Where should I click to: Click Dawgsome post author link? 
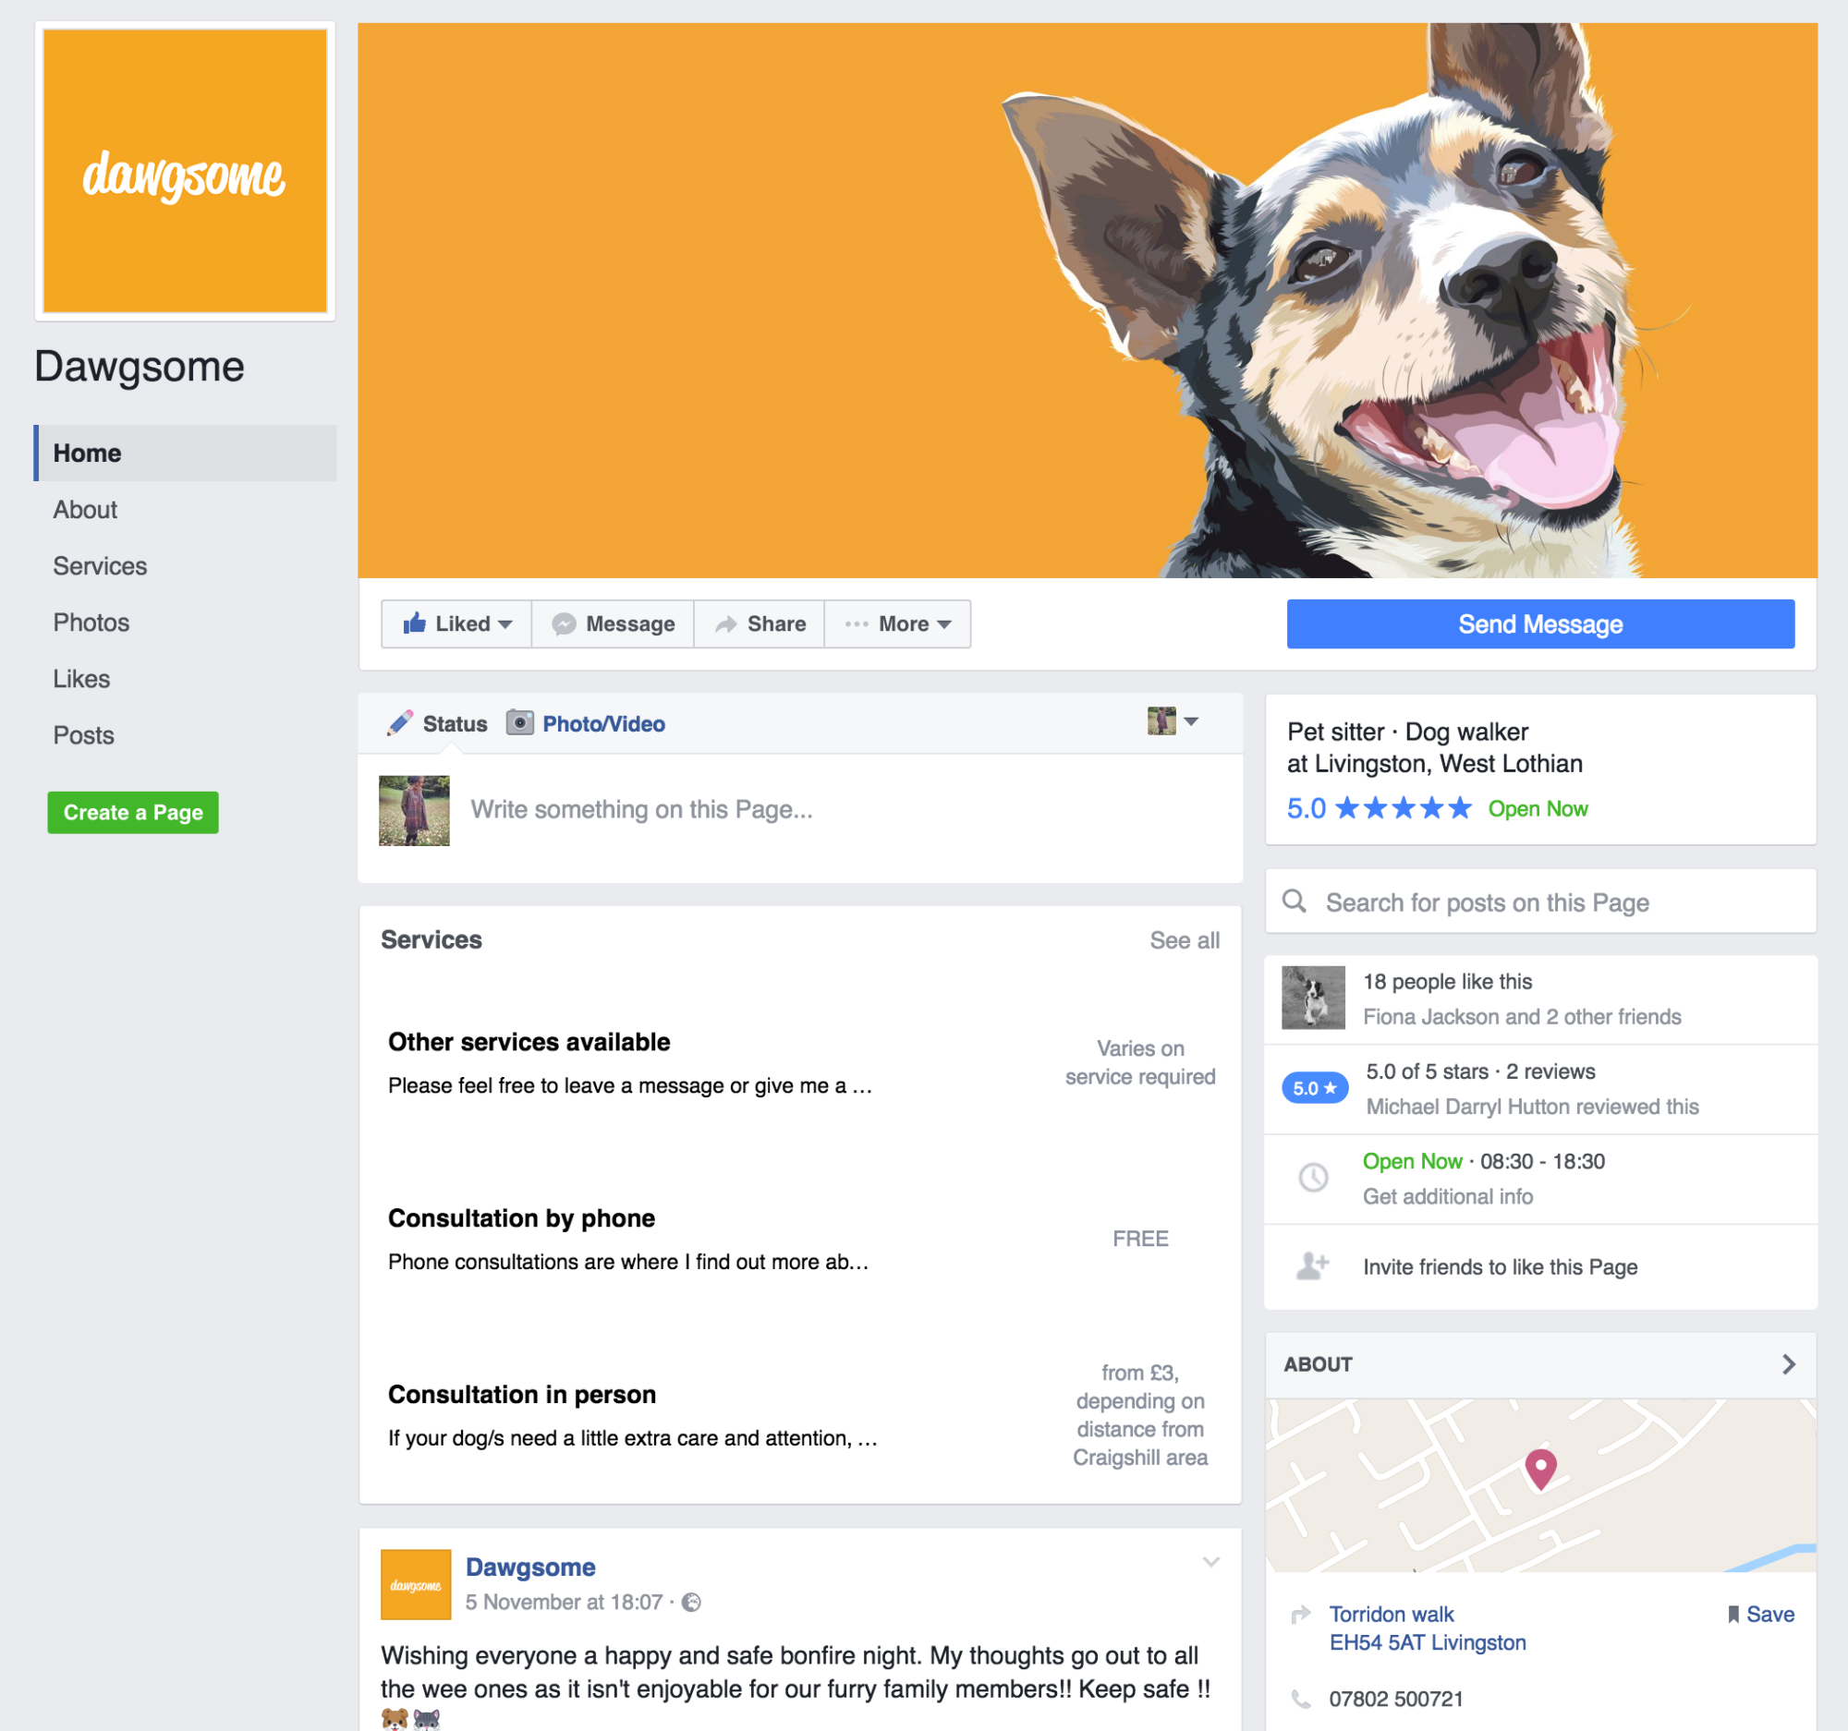(529, 1567)
